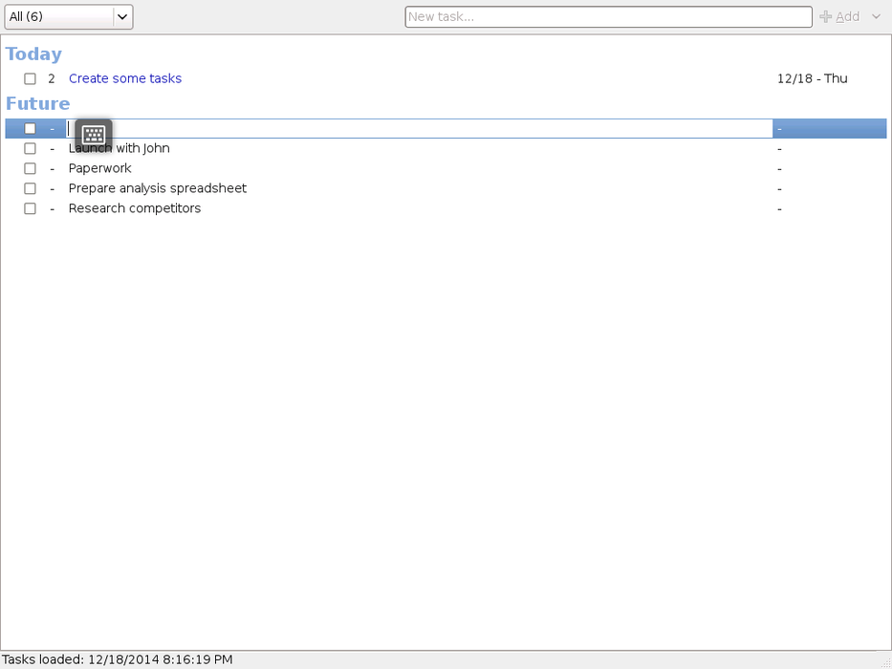This screenshot has height=669, width=892.
Task: Click the Add task button
Action: click(x=839, y=16)
